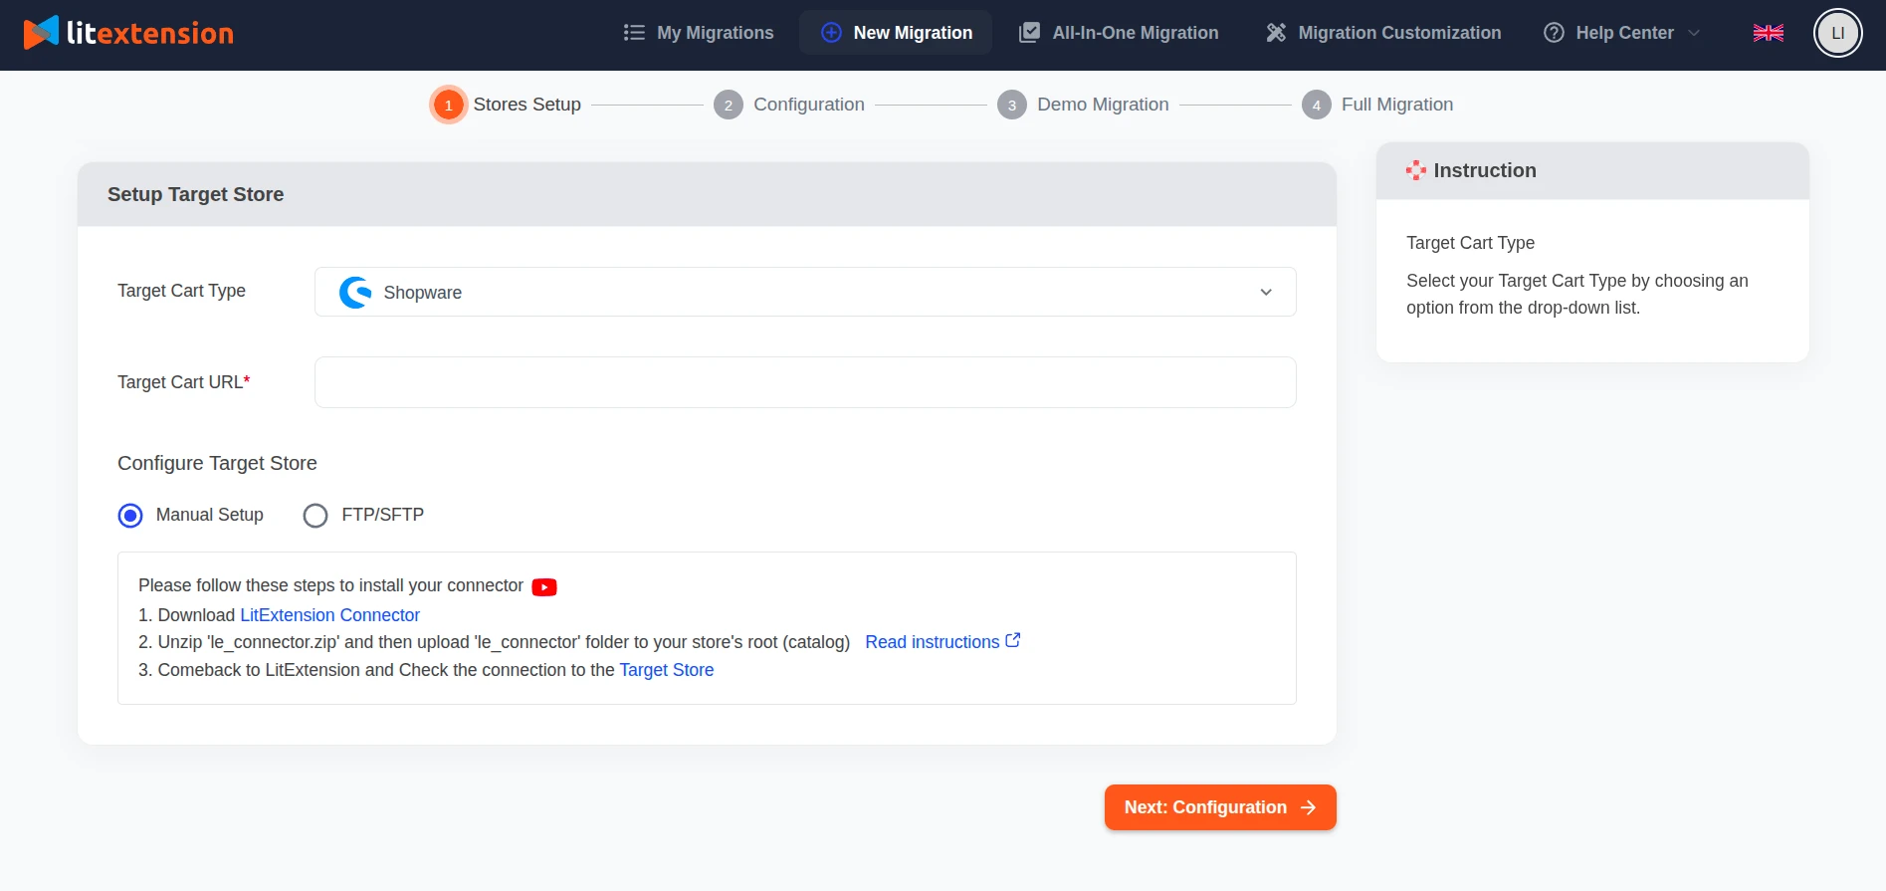Change language via the UK flag icon
The image size is (1886, 891).
[1769, 33]
